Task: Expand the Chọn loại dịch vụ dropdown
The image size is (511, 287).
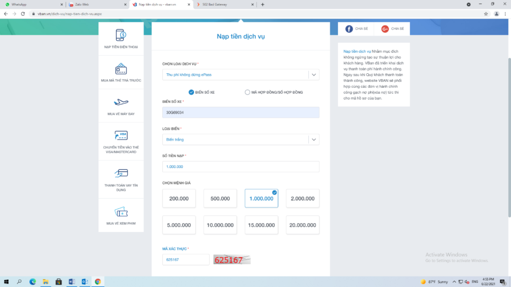Action: coord(313,75)
